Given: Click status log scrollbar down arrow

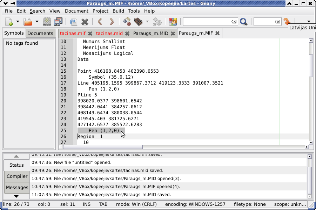Looking at the screenshot, I should (310, 196).
